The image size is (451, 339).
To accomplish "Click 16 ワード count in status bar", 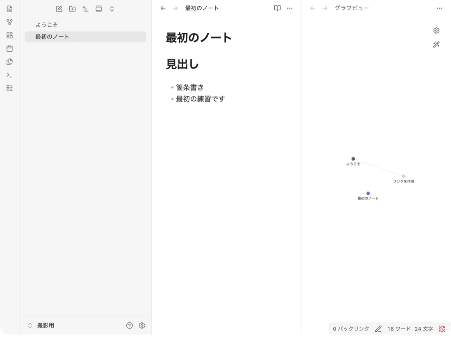I will tap(399, 329).
